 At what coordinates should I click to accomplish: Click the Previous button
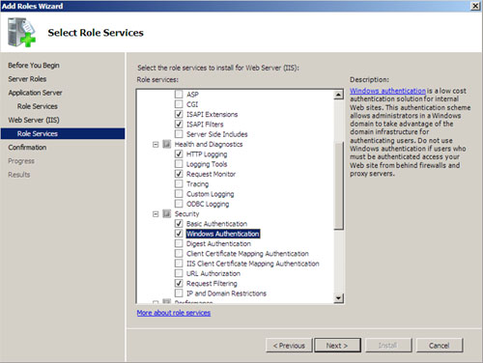coord(289,346)
